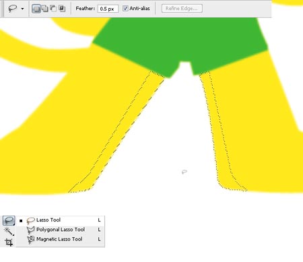Select the Magic Wand tool
The width and height of the screenshot is (303, 262).
pos(9,231)
